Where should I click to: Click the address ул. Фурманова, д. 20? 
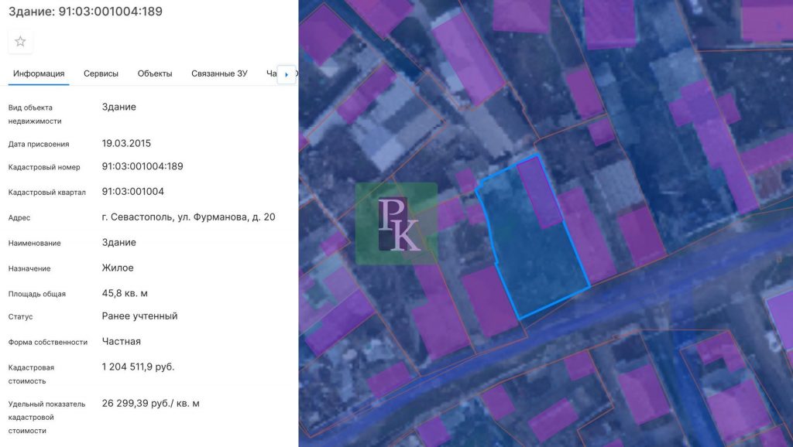pos(188,217)
